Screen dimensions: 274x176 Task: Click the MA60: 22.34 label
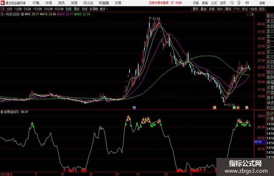point(82,14)
